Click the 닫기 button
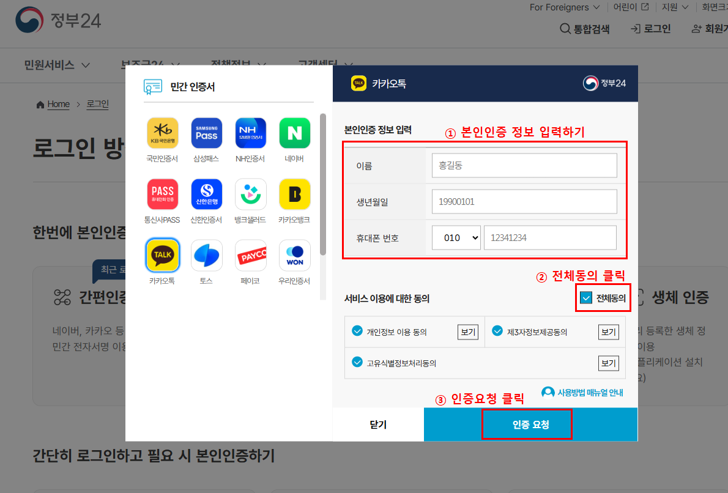The height and width of the screenshot is (493, 728). click(x=378, y=424)
